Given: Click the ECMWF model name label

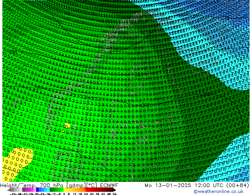Looking at the screenshot, I should pos(107,185).
